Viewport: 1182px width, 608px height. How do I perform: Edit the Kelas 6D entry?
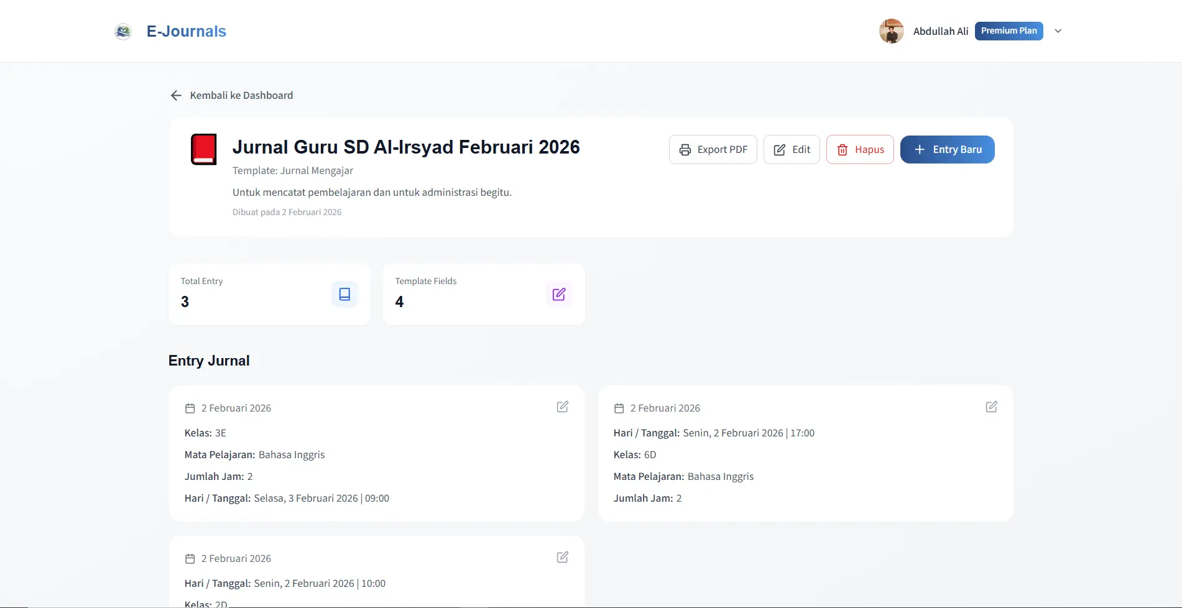coord(991,407)
